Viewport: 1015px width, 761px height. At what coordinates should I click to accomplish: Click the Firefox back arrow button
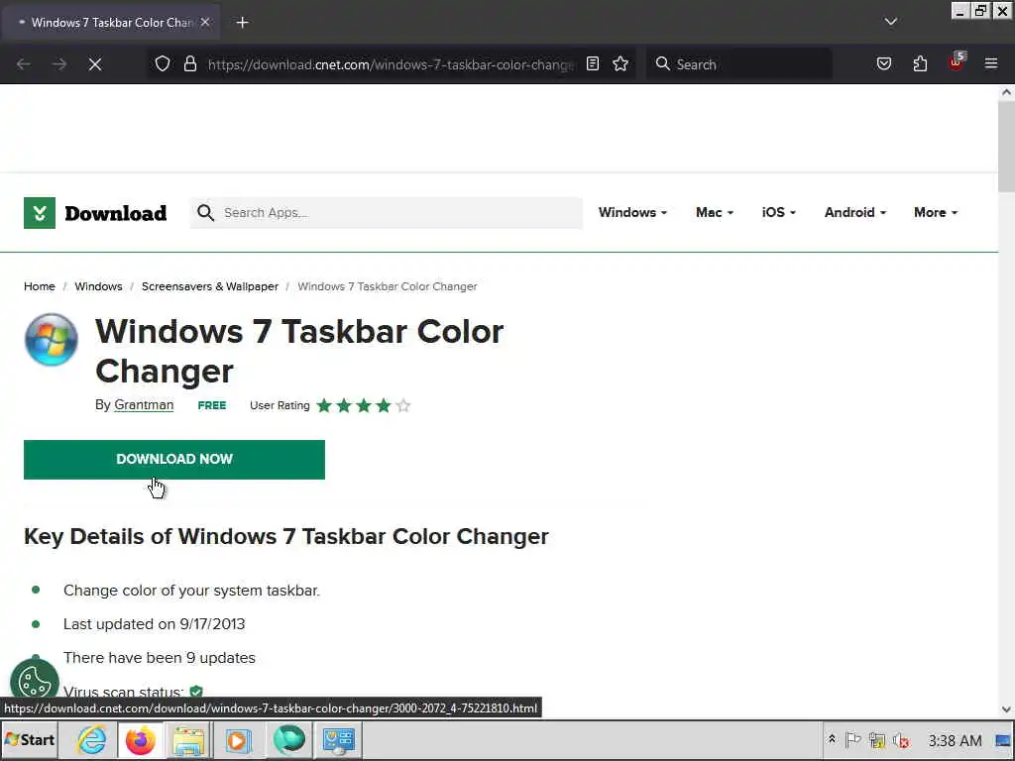(24, 64)
